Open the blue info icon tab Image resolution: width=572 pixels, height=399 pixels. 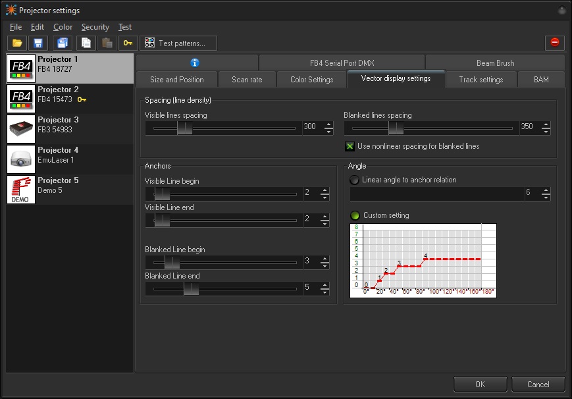[x=195, y=63]
